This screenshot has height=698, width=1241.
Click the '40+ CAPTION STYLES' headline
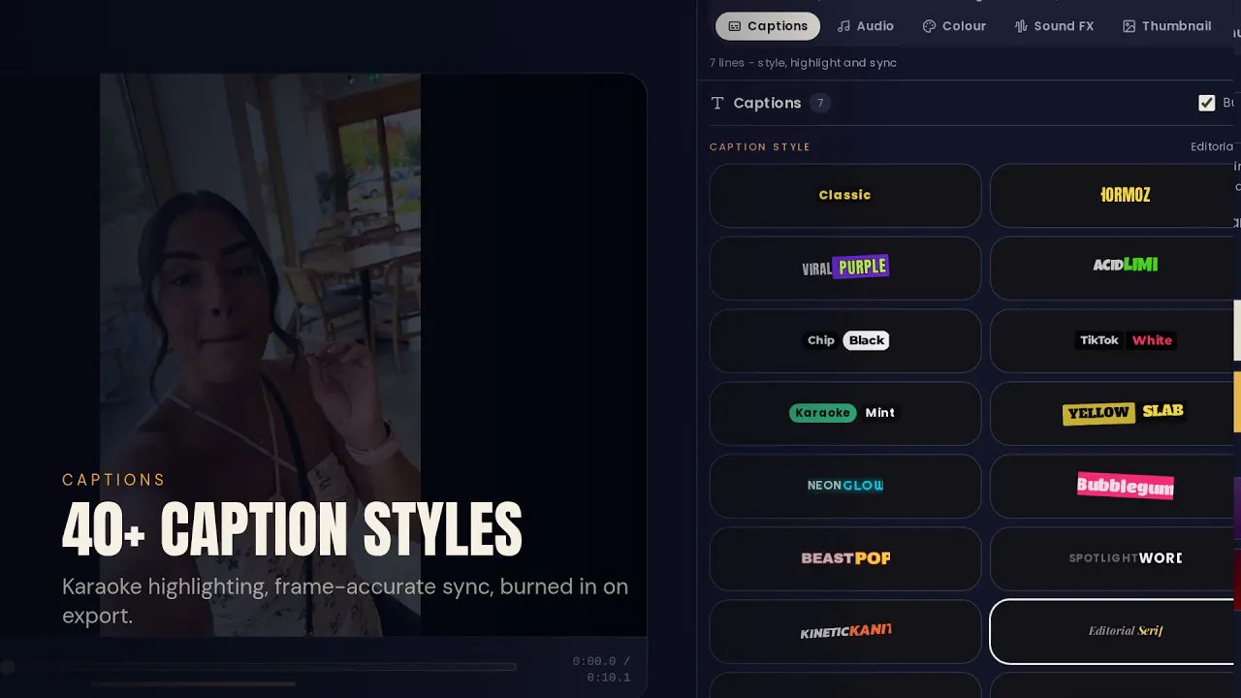[x=292, y=530]
